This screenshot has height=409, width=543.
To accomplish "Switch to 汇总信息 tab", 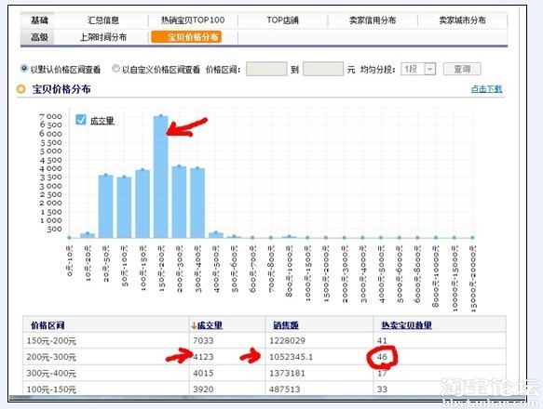I will point(102,20).
